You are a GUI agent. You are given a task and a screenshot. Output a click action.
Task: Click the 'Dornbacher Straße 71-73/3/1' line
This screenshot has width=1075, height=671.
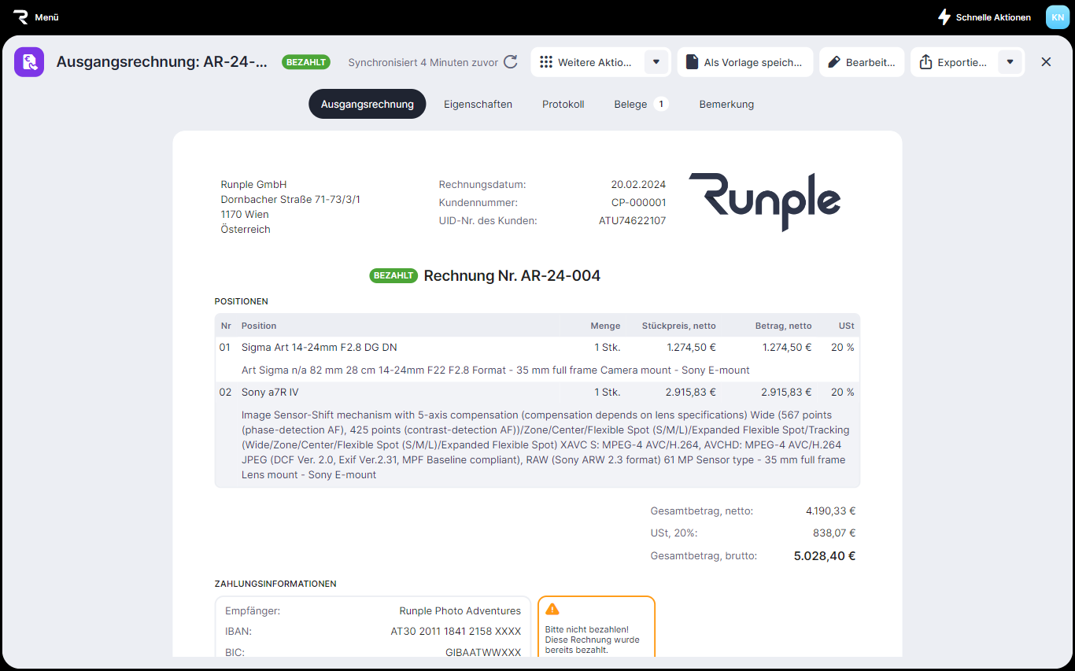click(291, 200)
